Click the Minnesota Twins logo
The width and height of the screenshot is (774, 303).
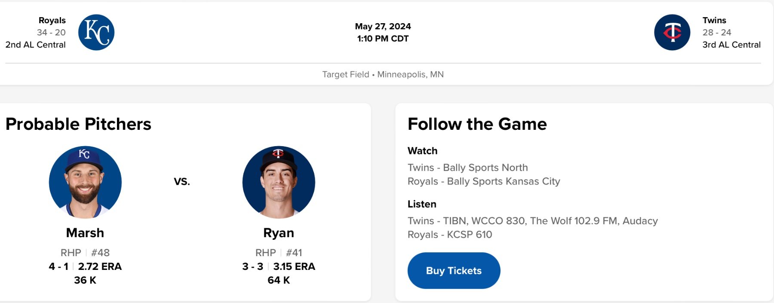pos(672,33)
